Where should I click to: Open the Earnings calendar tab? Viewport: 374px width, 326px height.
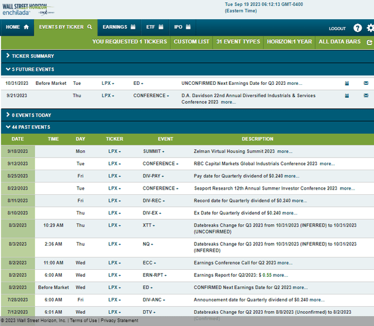click(119, 27)
